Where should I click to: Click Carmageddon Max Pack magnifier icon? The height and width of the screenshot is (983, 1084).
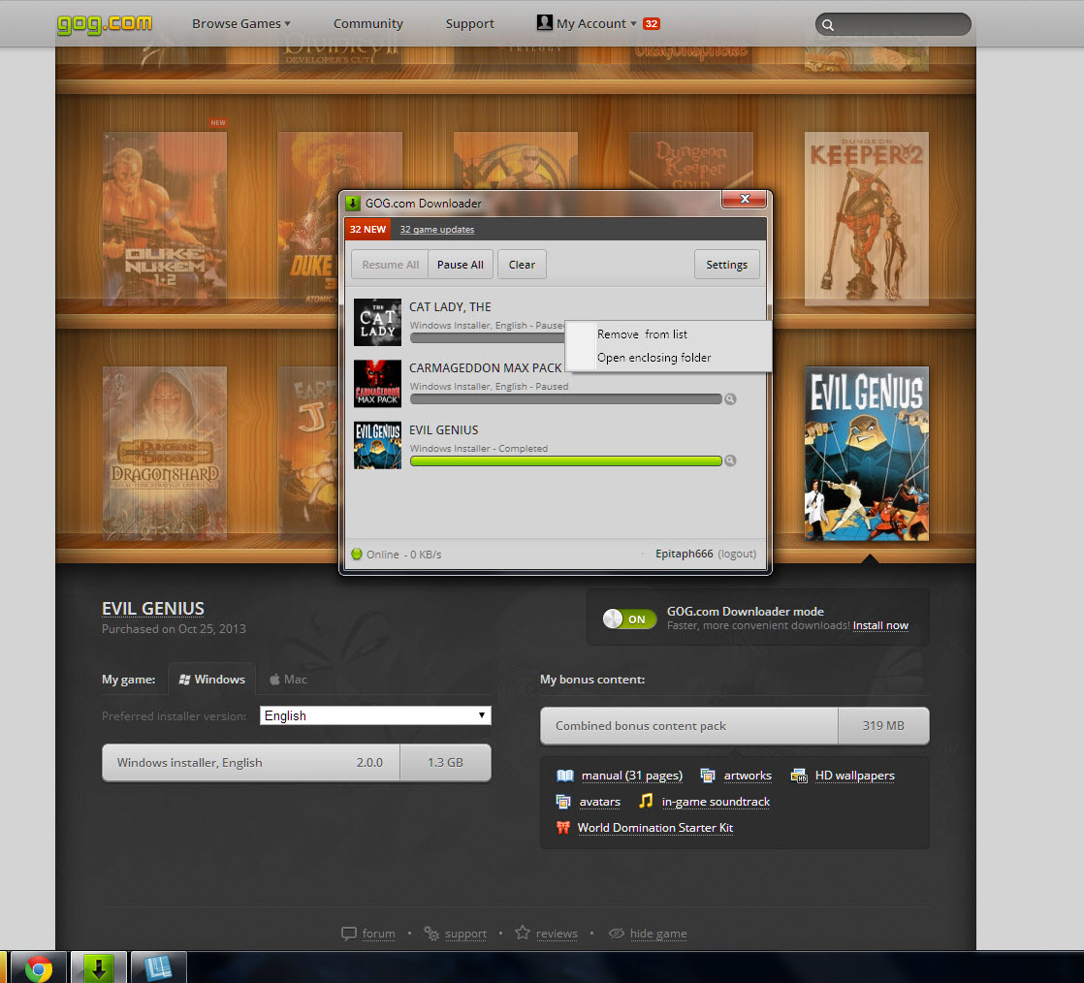(730, 398)
